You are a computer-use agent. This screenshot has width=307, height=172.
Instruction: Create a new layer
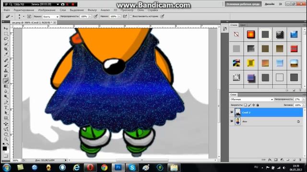pos(294,160)
